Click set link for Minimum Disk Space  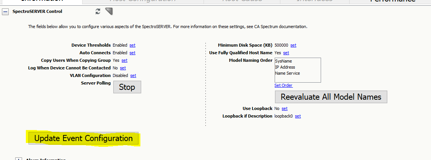[293, 45]
